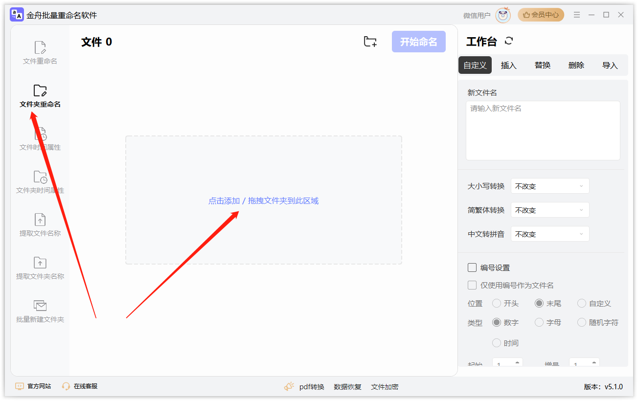This screenshot has width=638, height=401.
Task: Enable the 编号设置 checkbox
Action: coord(472,267)
